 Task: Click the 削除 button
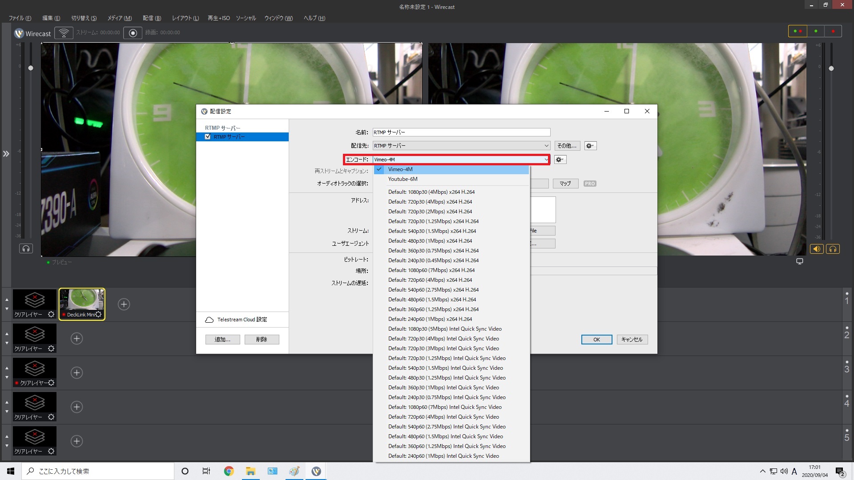262,340
